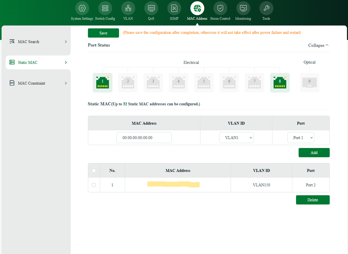Image resolution: width=348 pixels, height=254 pixels.
Task: Select electrical port 5 icon
Action: tap(204, 82)
